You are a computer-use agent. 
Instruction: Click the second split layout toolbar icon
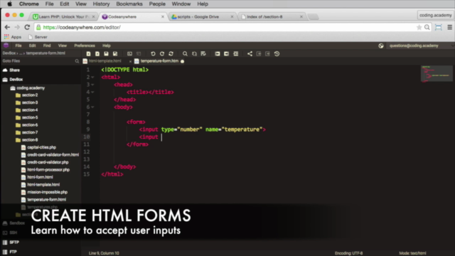(x=226, y=54)
